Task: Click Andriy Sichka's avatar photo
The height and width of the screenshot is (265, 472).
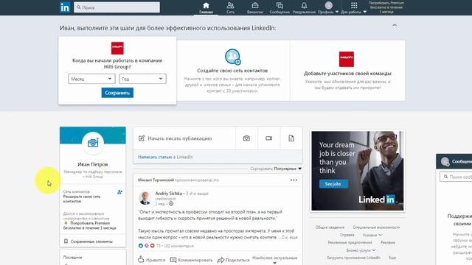Action: [145, 198]
